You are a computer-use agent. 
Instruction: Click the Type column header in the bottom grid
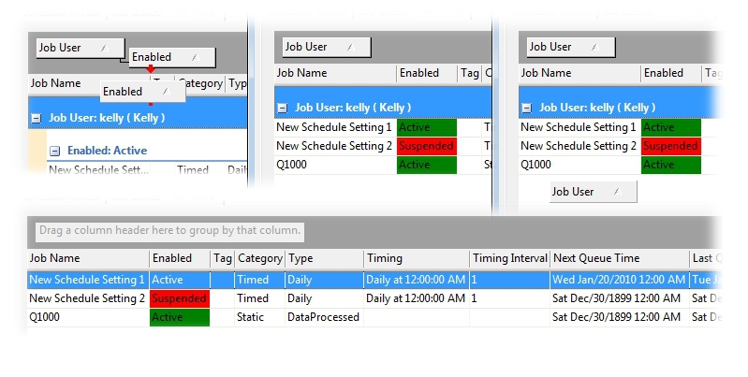click(x=323, y=258)
